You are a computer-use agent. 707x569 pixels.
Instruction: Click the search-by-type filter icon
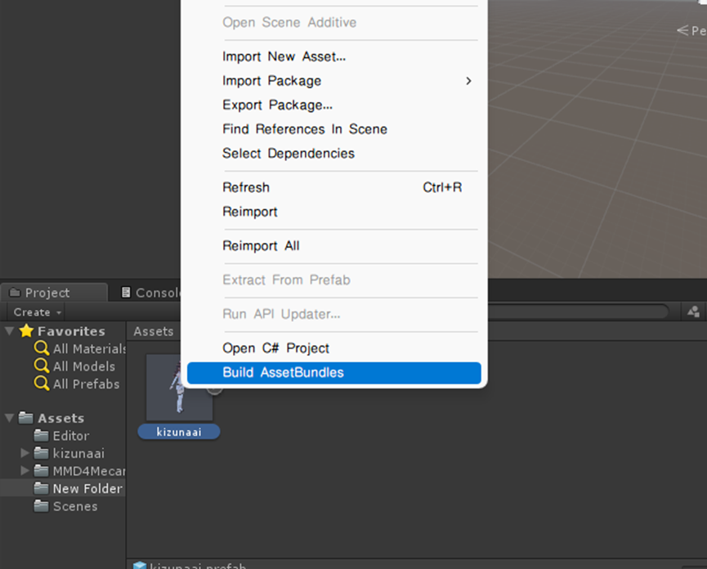click(x=693, y=311)
